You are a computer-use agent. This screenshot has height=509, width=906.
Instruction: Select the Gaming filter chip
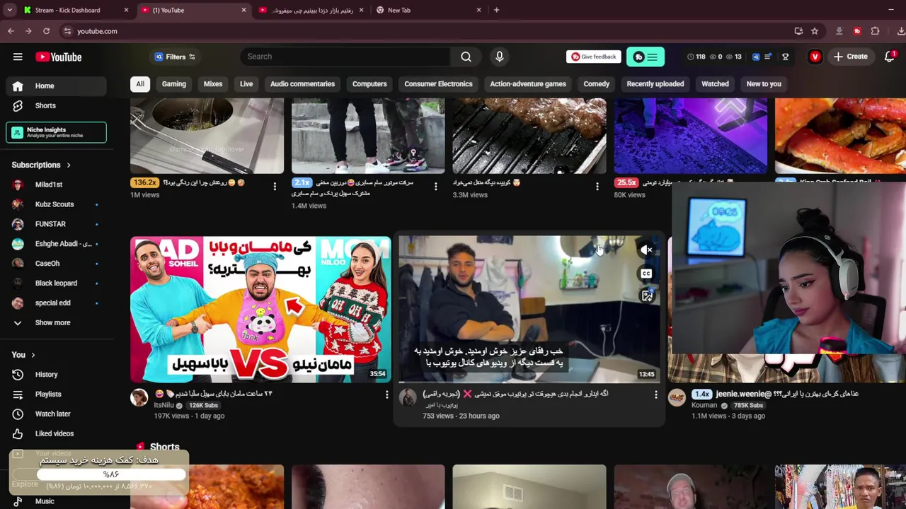pos(173,83)
